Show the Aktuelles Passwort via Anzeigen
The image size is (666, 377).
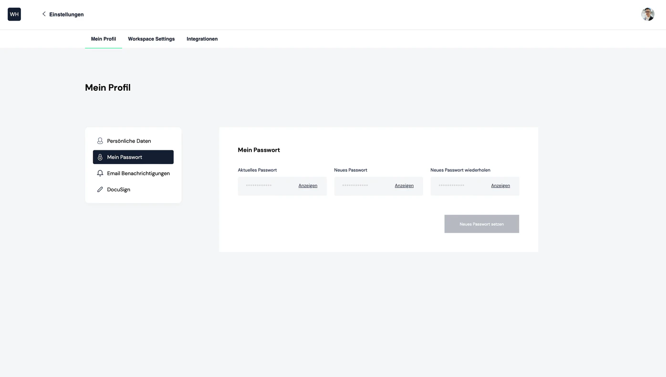pos(308,186)
